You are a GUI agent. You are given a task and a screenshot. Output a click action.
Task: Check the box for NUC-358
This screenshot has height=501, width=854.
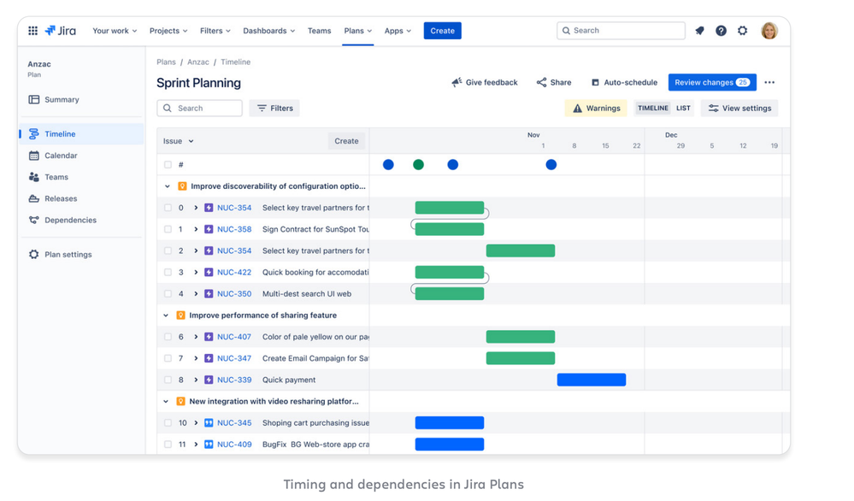pos(168,229)
